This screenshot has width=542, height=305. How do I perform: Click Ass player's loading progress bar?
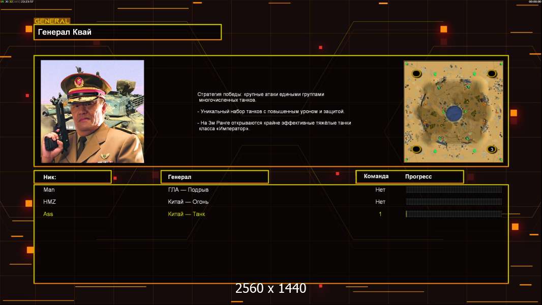pyautogui.click(x=454, y=214)
